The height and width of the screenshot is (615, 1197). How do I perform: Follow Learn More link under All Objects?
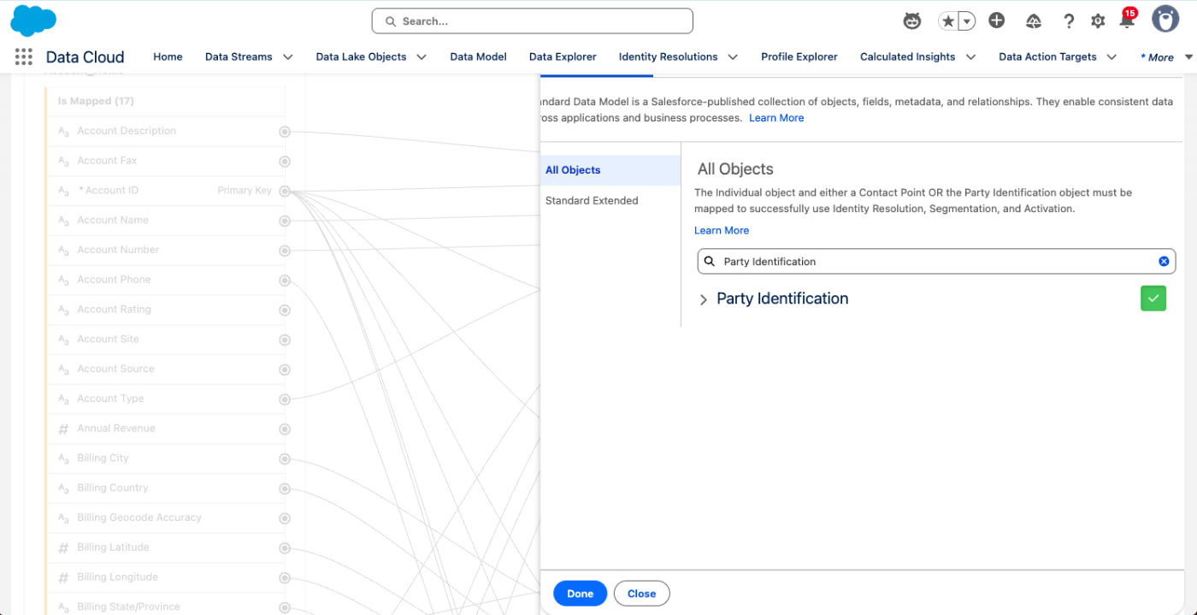point(722,230)
